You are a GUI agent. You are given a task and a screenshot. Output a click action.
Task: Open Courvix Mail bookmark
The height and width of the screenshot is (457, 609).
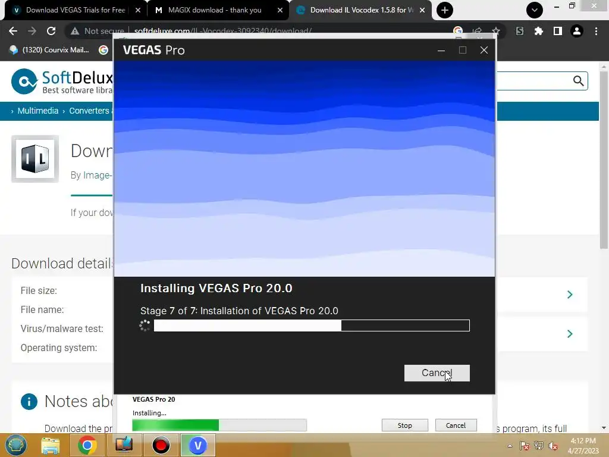(50, 50)
